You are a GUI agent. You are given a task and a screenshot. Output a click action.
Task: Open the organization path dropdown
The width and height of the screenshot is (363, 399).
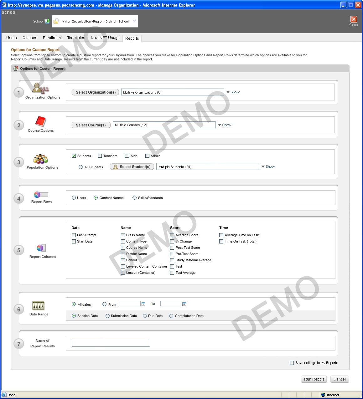tap(134, 21)
